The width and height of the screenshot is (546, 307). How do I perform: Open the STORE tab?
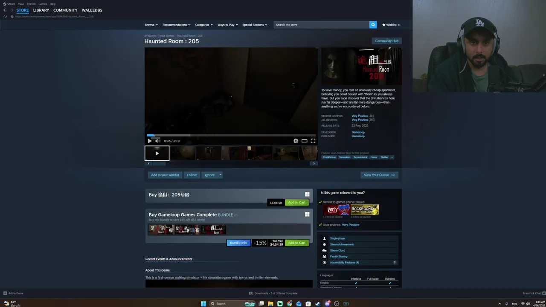click(23, 10)
